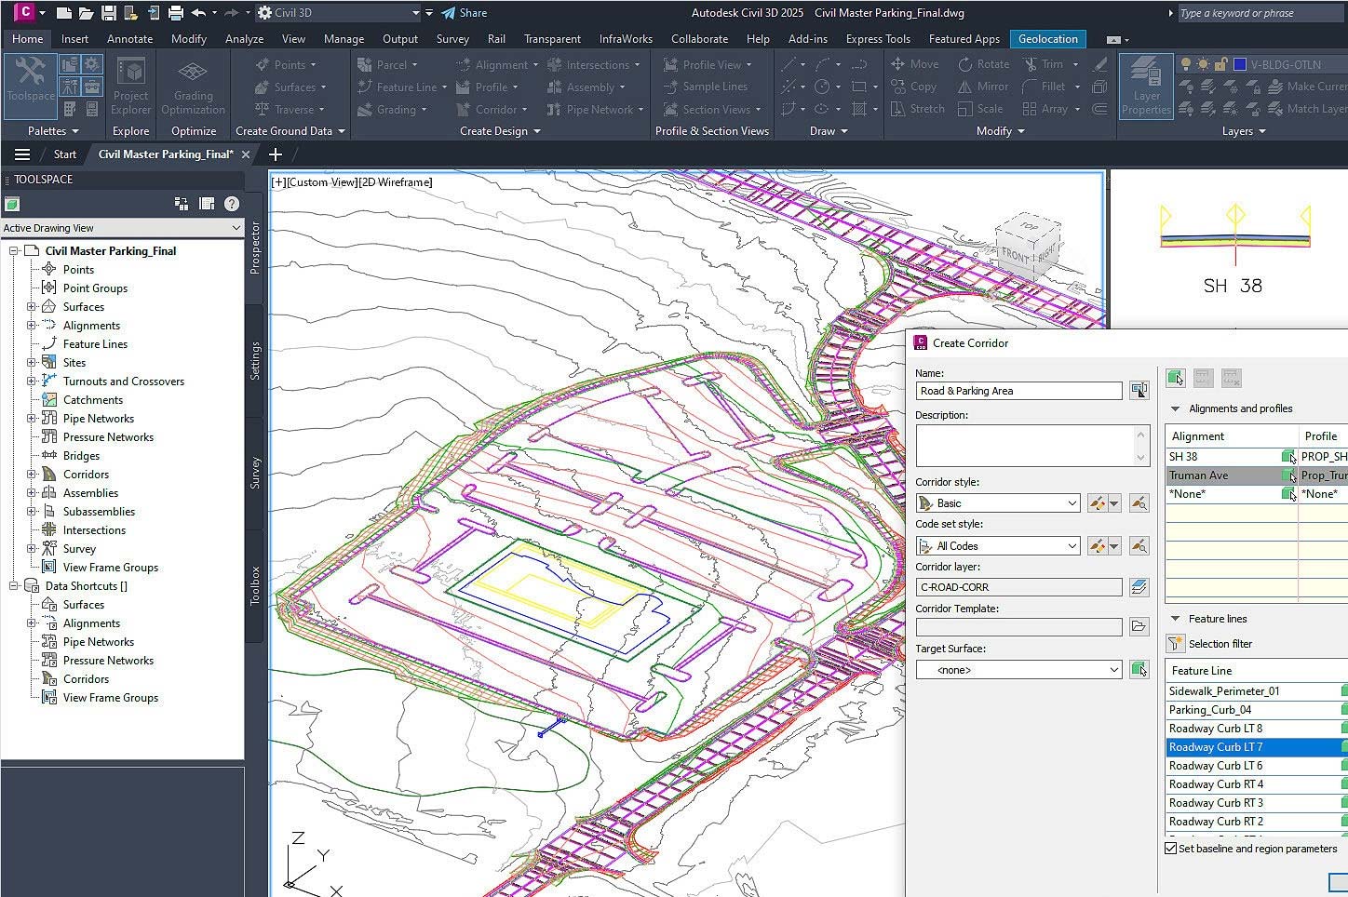Image resolution: width=1348 pixels, height=897 pixels.
Task: Pick a corridor style from drawing icon
Action: (1139, 503)
